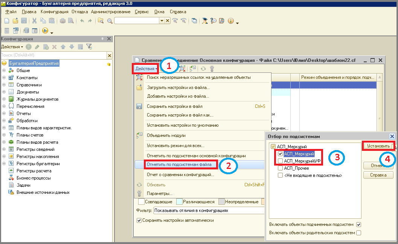Check the АСП_Прочее checkbox
398x244 pixels.
click(x=280, y=168)
